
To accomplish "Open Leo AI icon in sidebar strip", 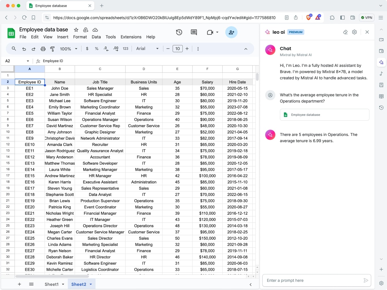I will pyautogui.click(x=381, y=62).
